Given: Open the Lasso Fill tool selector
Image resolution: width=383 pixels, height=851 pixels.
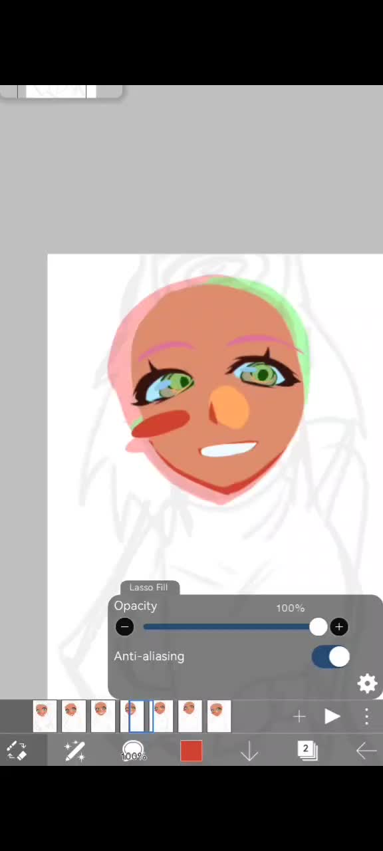Looking at the screenshot, I should coord(74,751).
